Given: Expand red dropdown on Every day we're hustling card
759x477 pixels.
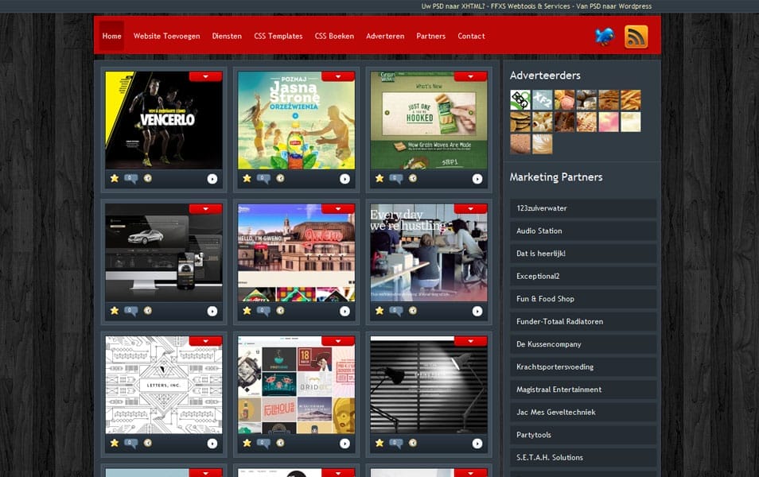Looking at the screenshot, I should pyautogui.click(x=470, y=208).
